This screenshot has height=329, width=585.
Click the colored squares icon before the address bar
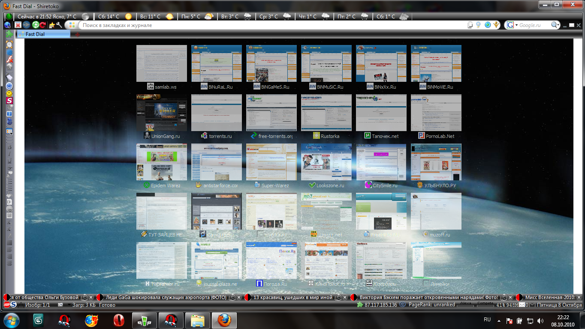click(x=72, y=25)
